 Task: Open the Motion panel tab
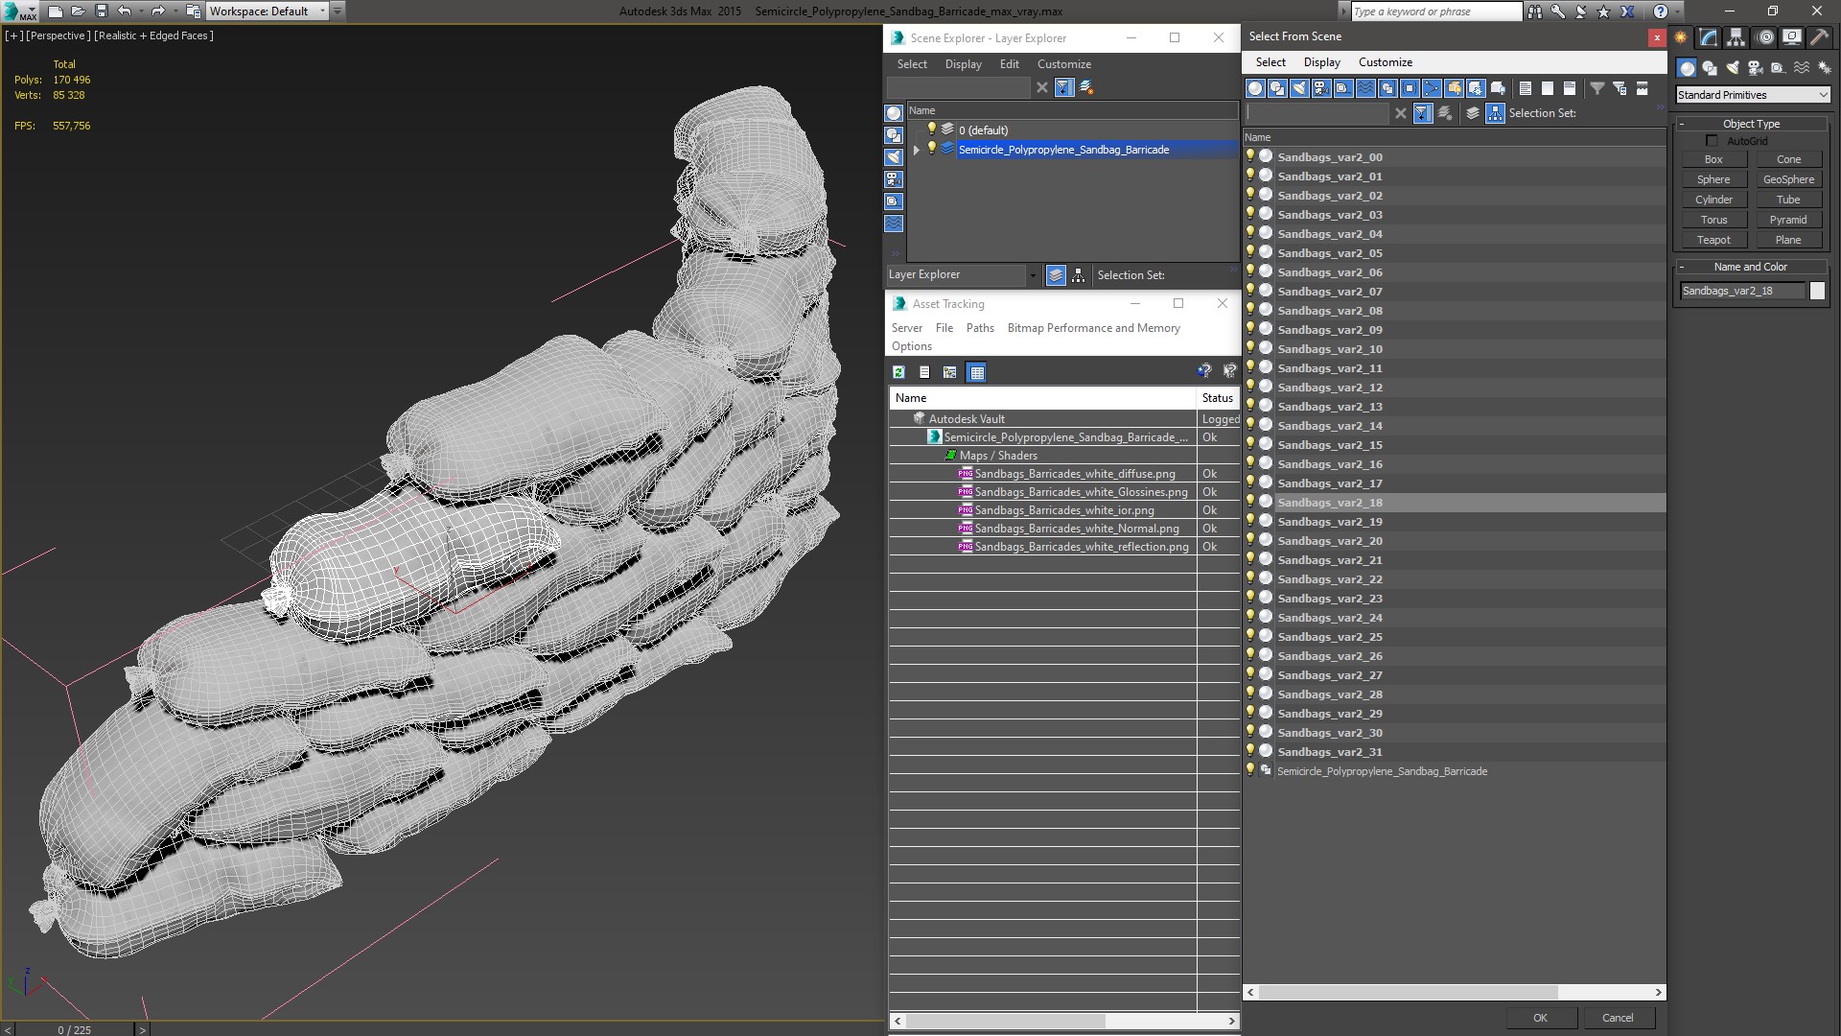1764,38
